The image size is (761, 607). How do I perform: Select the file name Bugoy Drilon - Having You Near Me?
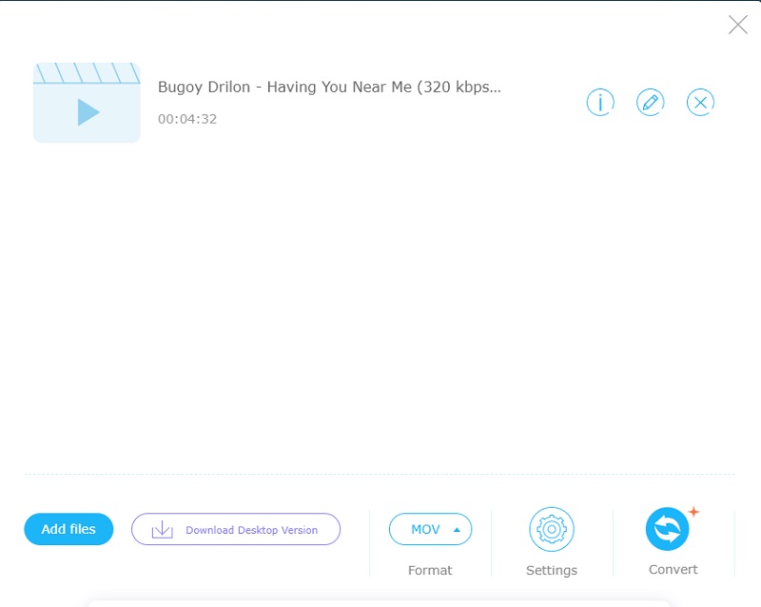pos(329,87)
